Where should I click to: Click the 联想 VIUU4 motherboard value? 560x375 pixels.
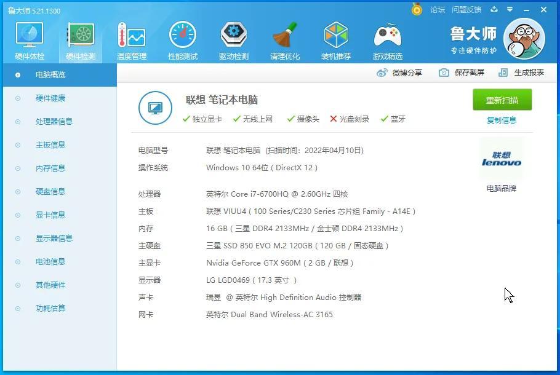click(311, 211)
